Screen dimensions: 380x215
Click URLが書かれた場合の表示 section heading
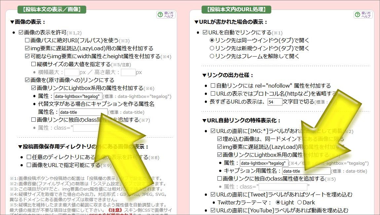click(x=231, y=22)
